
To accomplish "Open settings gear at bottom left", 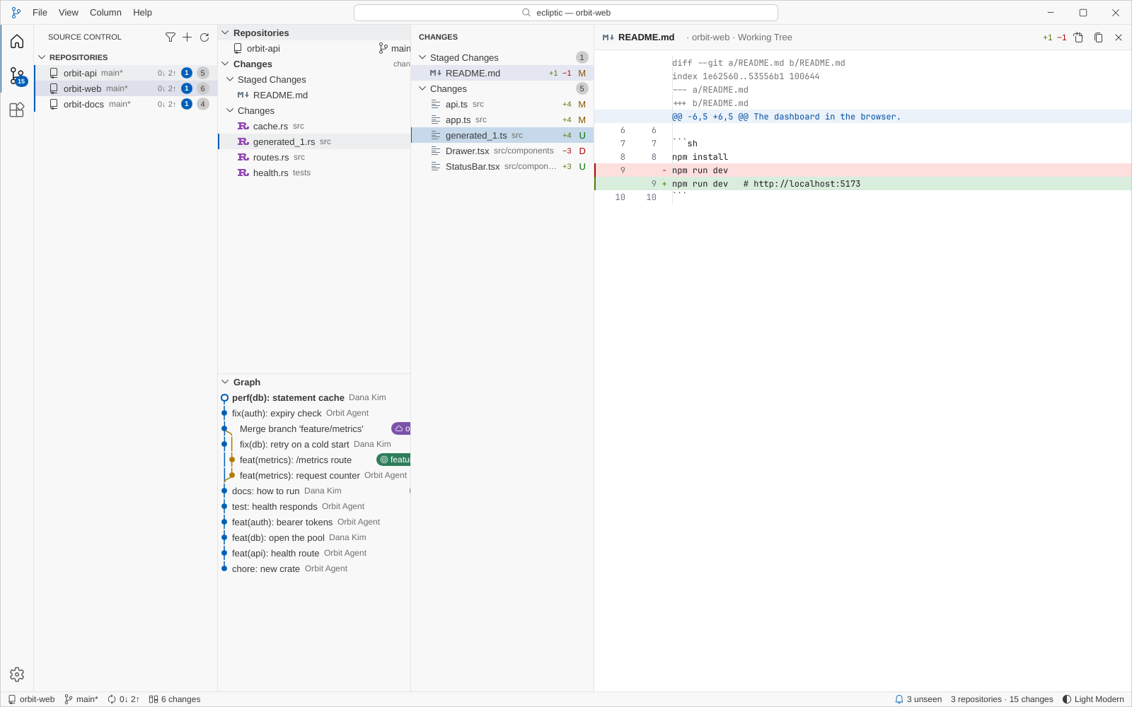I will pos(17,674).
